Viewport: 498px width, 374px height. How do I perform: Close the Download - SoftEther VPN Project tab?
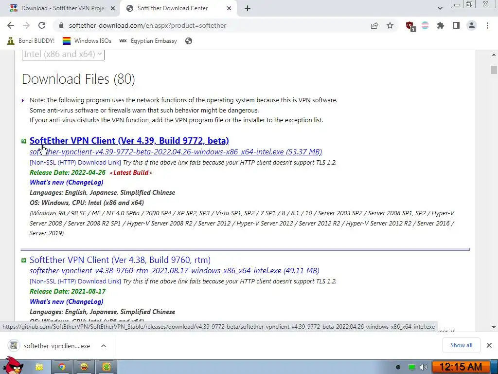(112, 9)
